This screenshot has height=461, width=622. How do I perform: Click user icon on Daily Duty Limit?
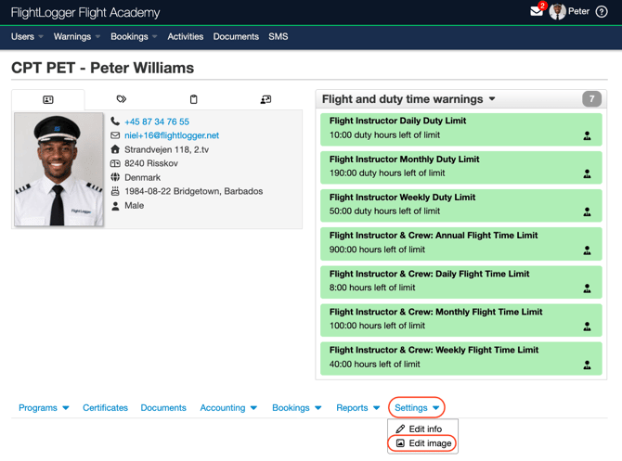(x=587, y=136)
